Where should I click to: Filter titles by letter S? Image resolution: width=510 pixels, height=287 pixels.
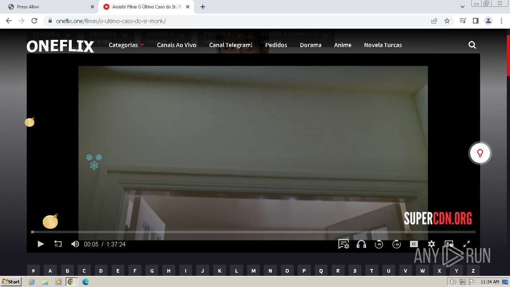(355, 271)
